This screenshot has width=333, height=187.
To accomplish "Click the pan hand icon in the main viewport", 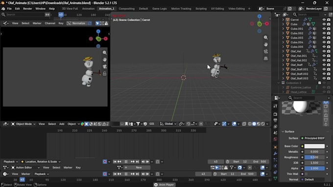I will click(266, 45).
